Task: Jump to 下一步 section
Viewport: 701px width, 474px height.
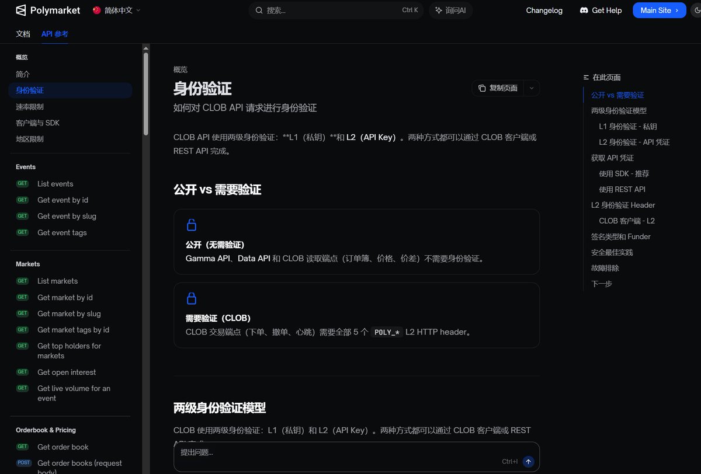Action: [x=601, y=284]
